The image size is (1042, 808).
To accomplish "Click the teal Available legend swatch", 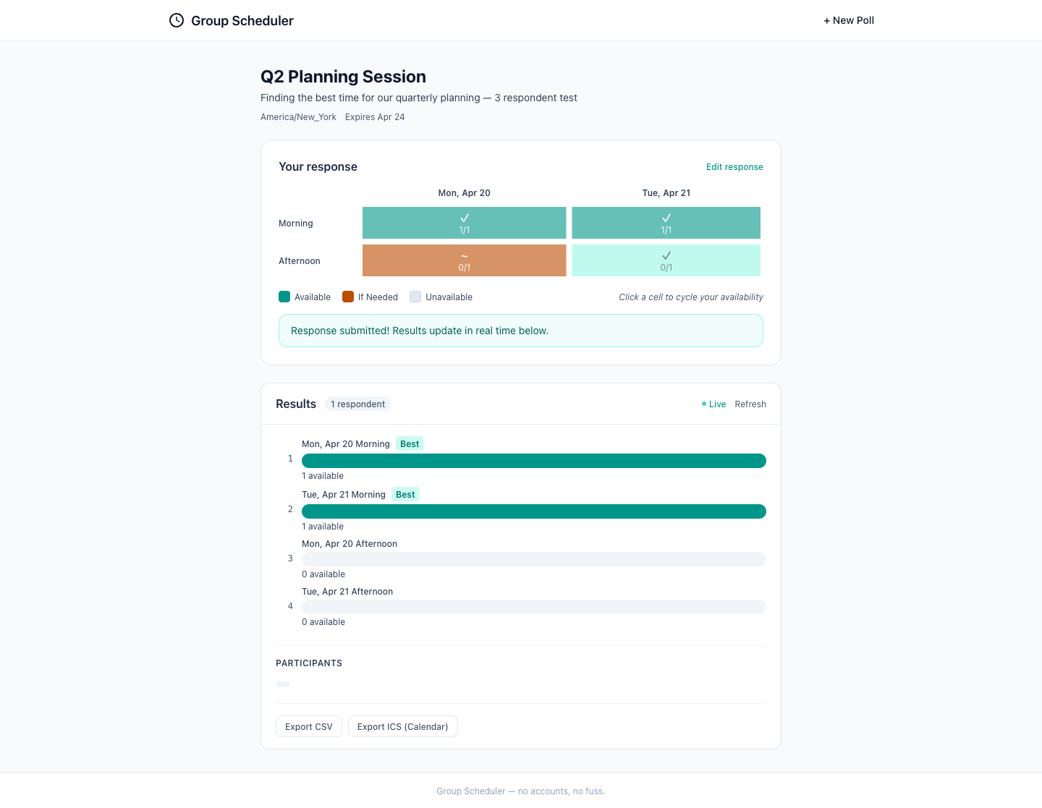I will click(x=284, y=297).
